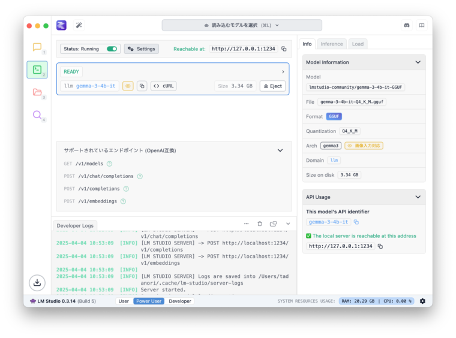Show help for /v1/chat/completions endpoint
This screenshot has height=338, width=456.
(140, 176)
